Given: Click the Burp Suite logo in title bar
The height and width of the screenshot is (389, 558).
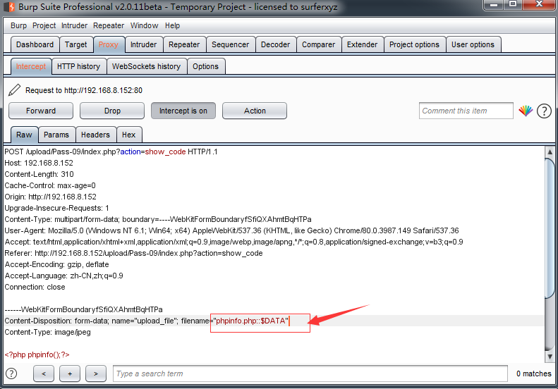Looking at the screenshot, I should 10,7.
